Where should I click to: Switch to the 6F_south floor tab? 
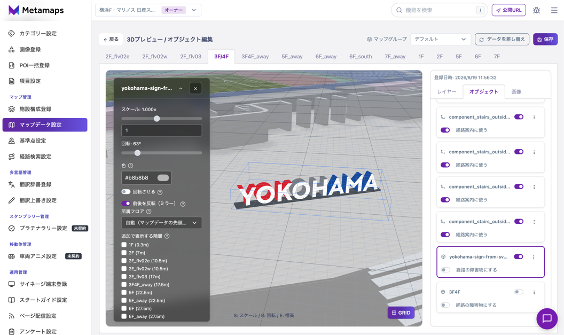(x=361, y=57)
